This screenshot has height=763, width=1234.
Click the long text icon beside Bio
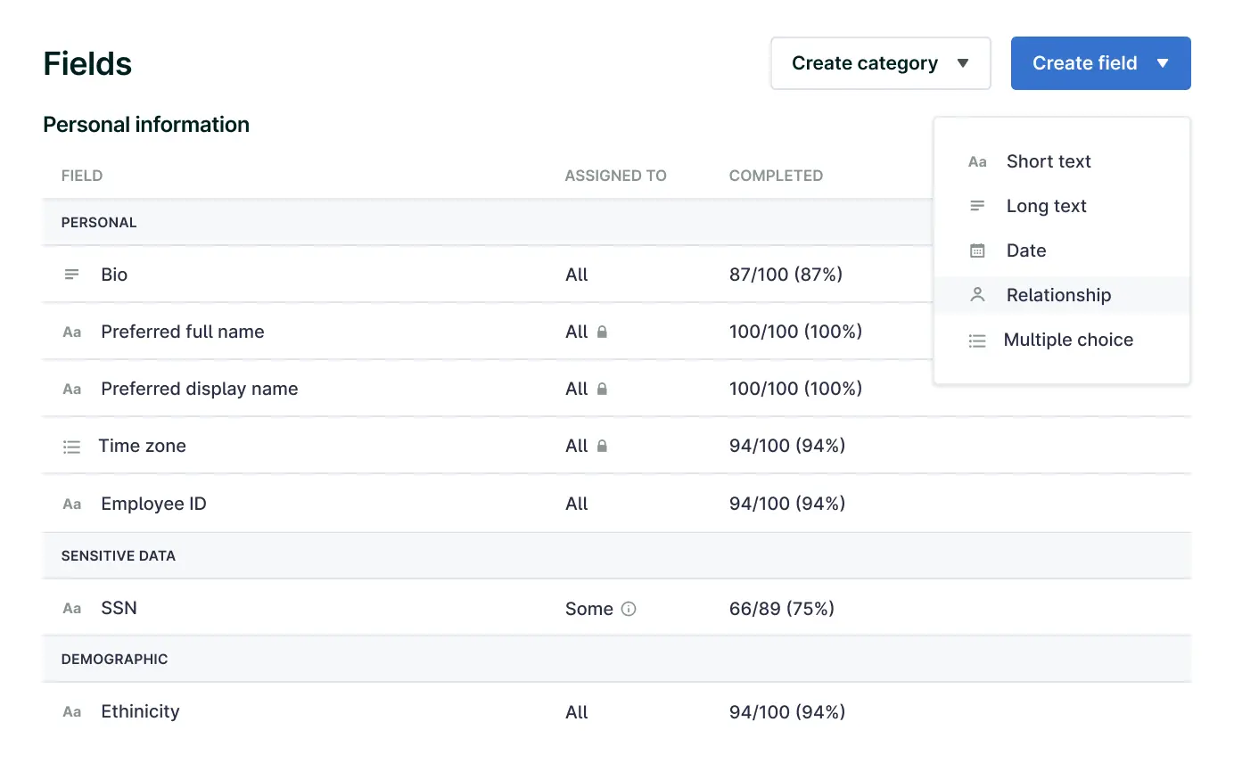click(71, 275)
